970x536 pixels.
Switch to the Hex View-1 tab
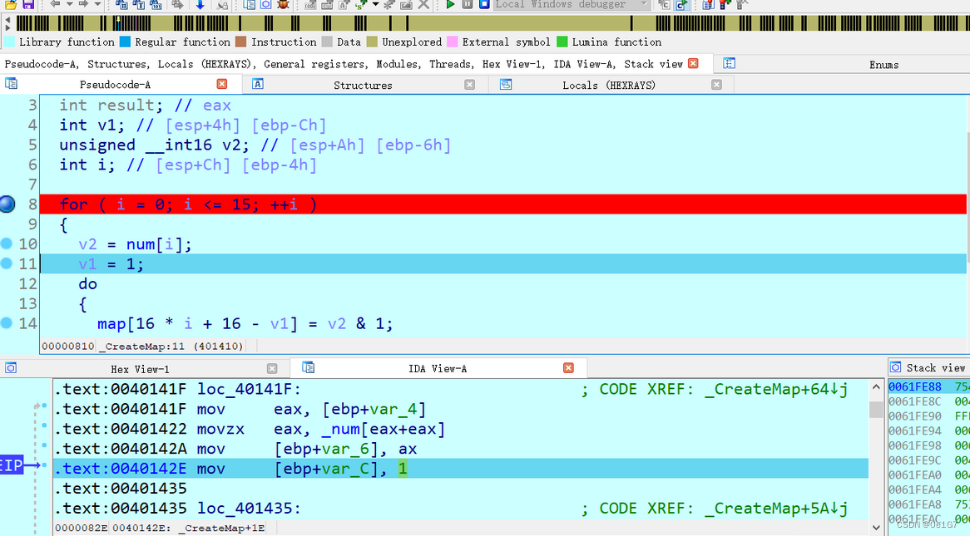click(x=140, y=368)
